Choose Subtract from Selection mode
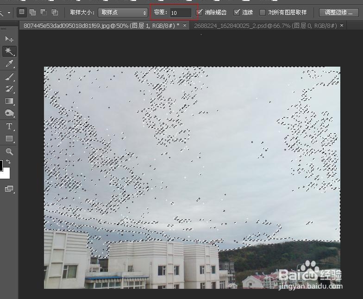 coord(44,12)
